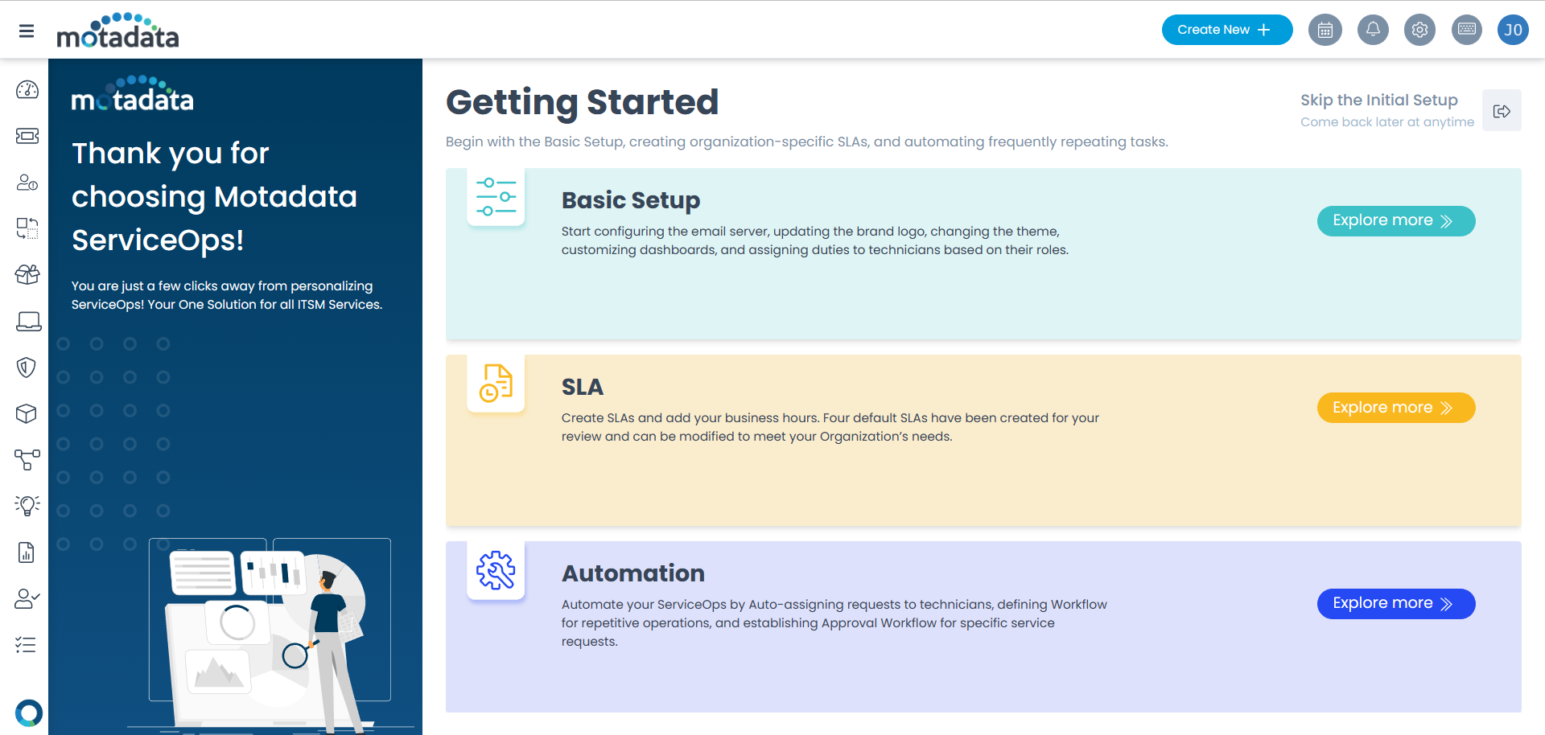
Task: Open the keyboard shortcuts icon
Action: [1467, 30]
